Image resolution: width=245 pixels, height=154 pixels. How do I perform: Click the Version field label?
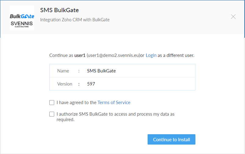(x=65, y=84)
